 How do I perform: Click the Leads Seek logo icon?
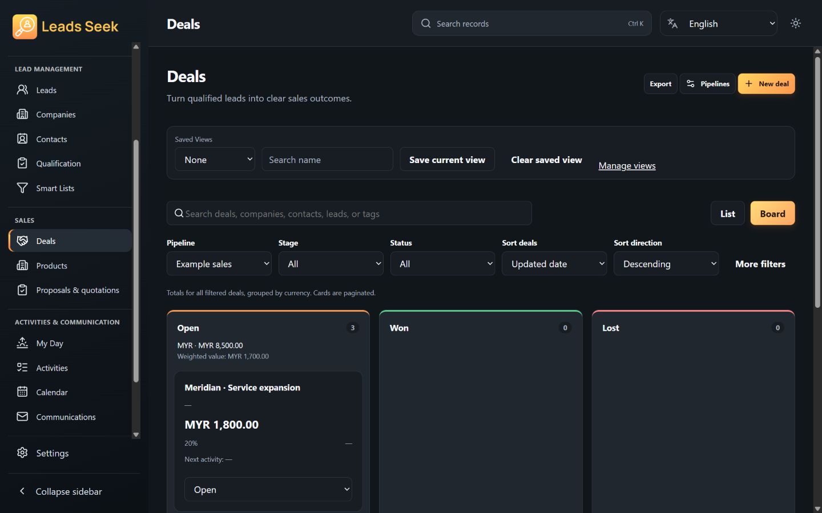(x=25, y=27)
